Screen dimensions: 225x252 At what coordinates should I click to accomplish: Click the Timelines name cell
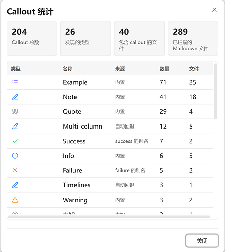pos(77,185)
